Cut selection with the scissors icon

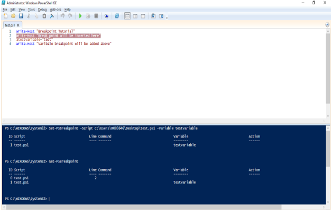pos(29,16)
